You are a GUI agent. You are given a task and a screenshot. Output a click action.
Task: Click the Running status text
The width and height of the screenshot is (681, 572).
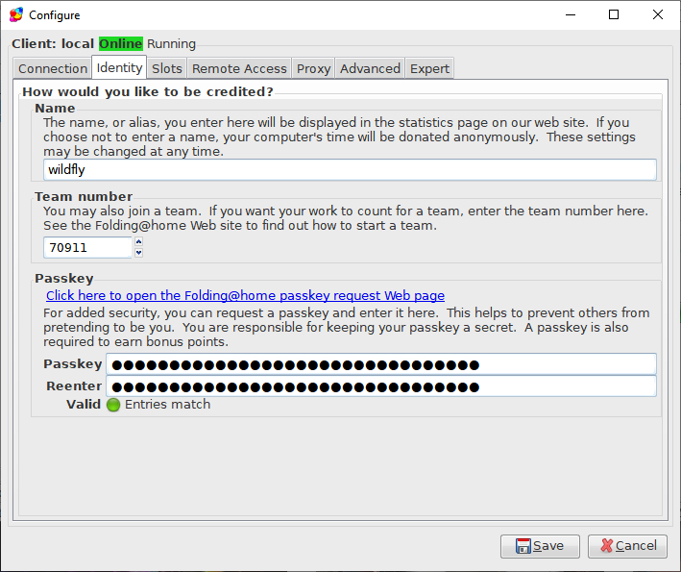coord(171,44)
